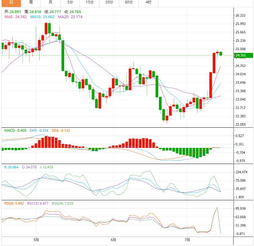Click the 6月 date axis label
This screenshot has height=246, width=254.
pos(113,240)
